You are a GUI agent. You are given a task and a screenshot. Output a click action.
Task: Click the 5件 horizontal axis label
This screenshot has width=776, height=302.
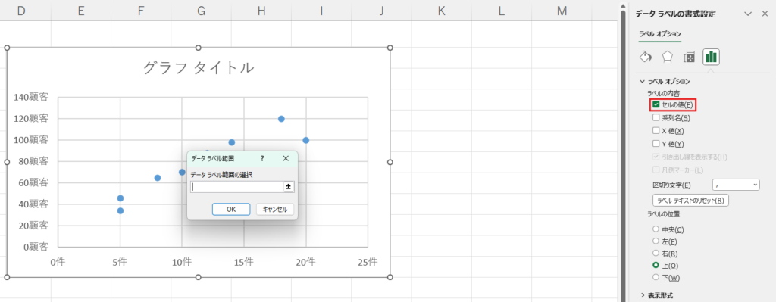coord(120,262)
